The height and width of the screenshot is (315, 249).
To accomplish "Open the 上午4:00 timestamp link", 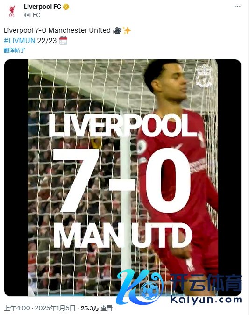I will click(x=17, y=308).
